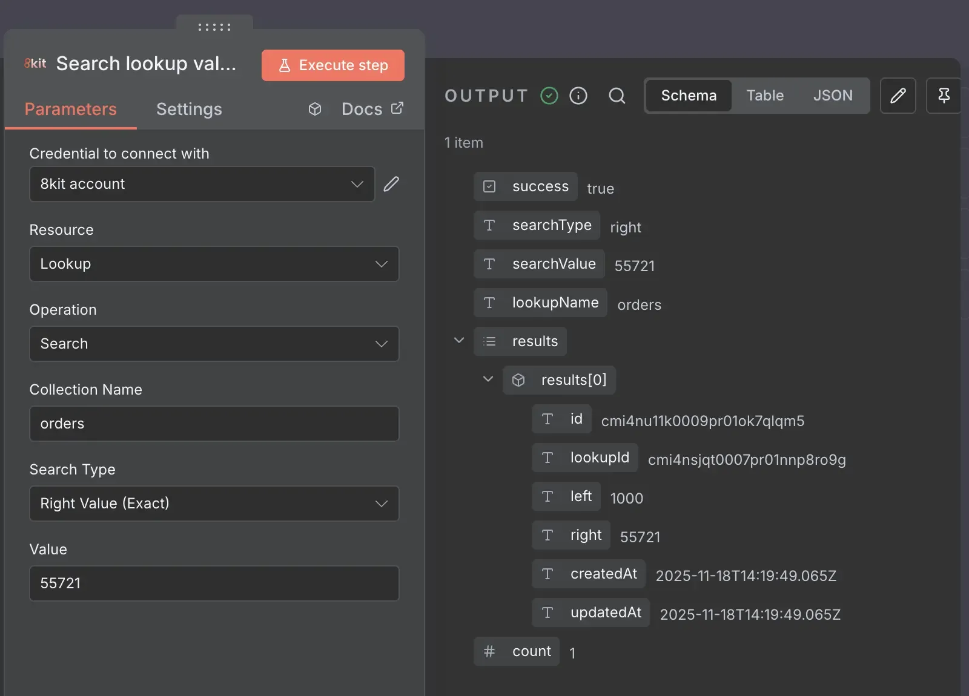Click the Collection Name field containing orders
This screenshot has width=969, height=696.
tap(214, 424)
